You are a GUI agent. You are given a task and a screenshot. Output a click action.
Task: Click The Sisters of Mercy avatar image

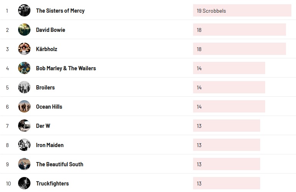click(x=24, y=10)
